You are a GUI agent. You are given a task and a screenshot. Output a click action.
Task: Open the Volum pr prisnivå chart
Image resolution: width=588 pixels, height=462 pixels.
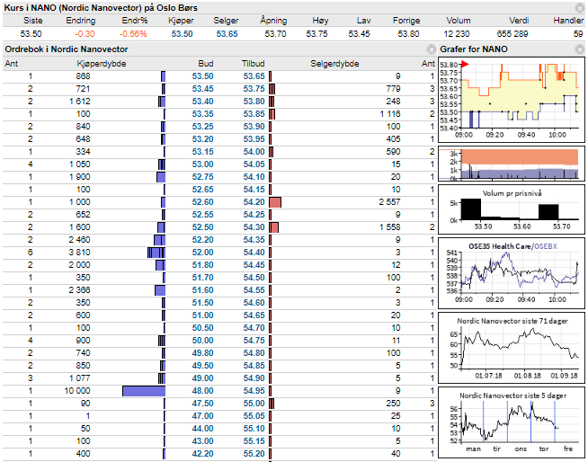tap(512, 209)
